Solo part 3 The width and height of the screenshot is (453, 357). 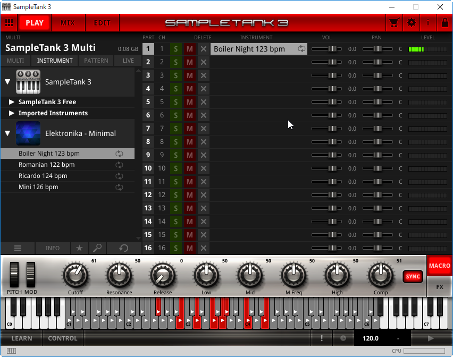pyautogui.click(x=175, y=75)
